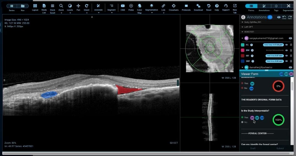The width and height of the screenshot is (296, 156).
Task: Hide the BM annotation
Action: tap(286, 50)
